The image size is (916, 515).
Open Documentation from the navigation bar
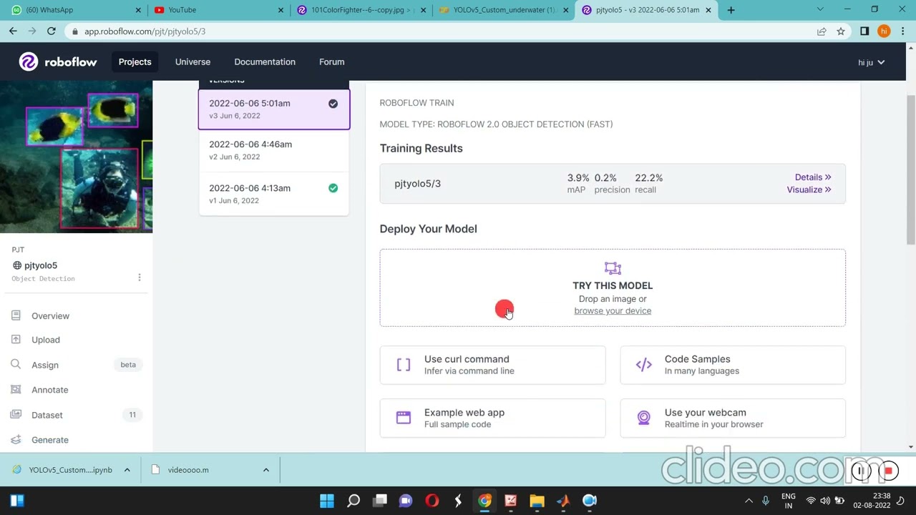pos(265,62)
